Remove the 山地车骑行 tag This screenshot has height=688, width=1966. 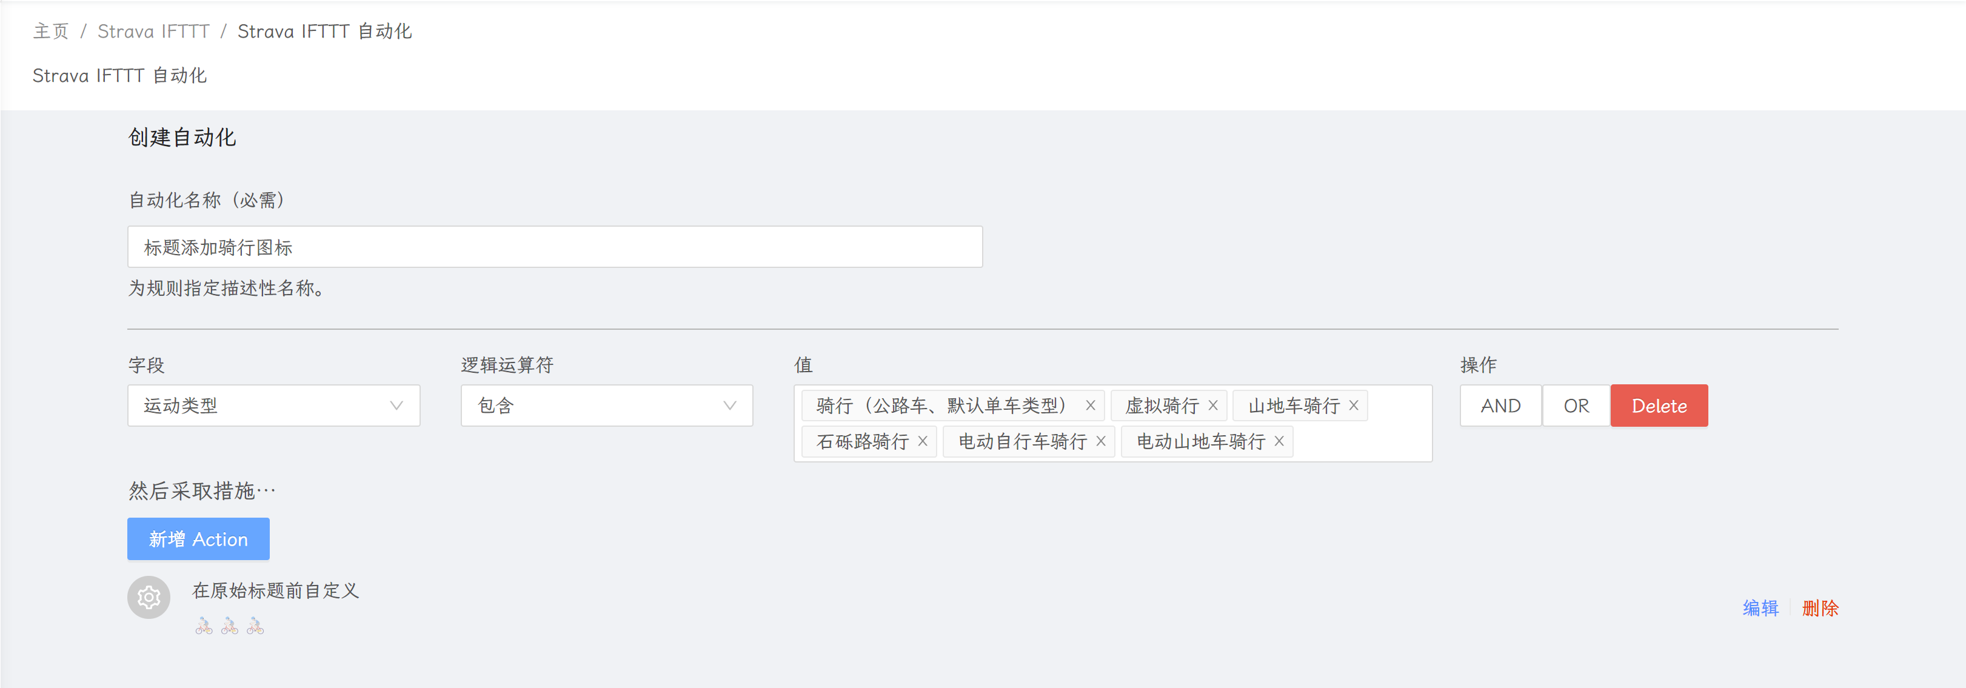tap(1353, 406)
